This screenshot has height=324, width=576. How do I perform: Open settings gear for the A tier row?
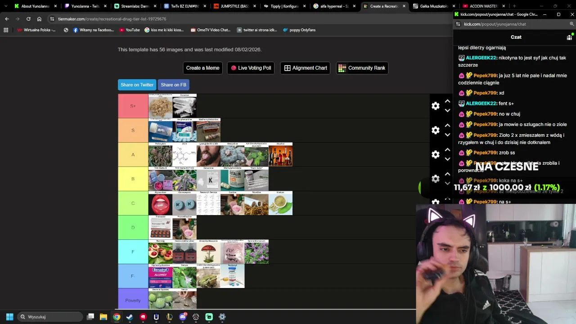tap(436, 154)
